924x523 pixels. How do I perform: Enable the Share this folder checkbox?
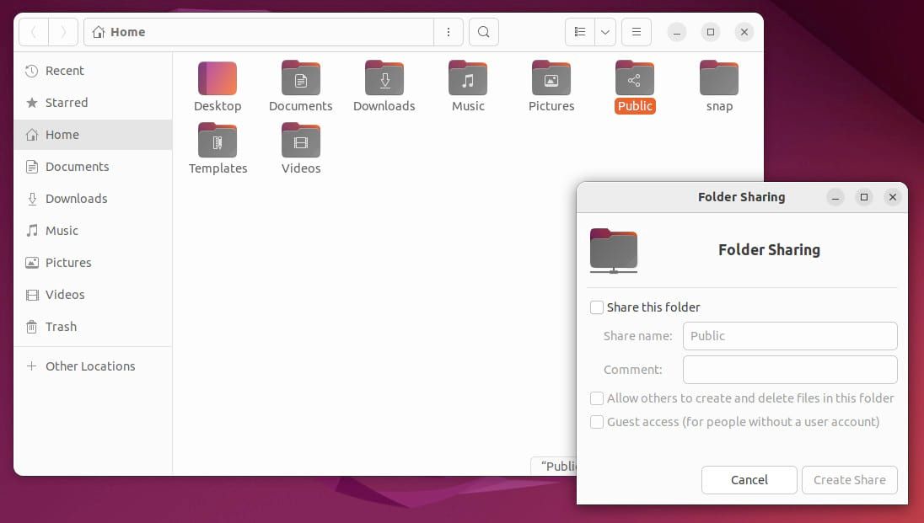pyautogui.click(x=597, y=307)
